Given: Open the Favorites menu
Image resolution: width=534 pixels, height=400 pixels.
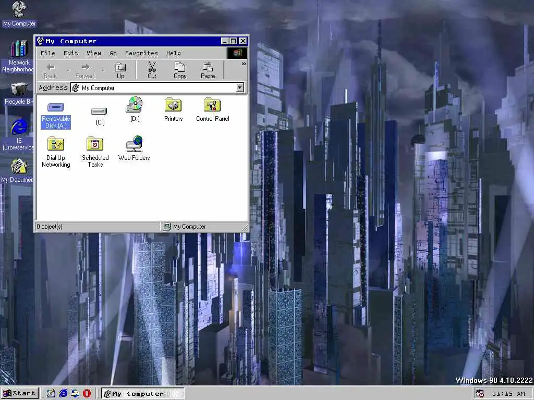Looking at the screenshot, I should (x=141, y=53).
